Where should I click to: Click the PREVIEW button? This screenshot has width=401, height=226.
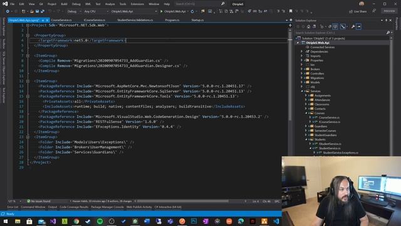pyautogui.click(x=389, y=11)
